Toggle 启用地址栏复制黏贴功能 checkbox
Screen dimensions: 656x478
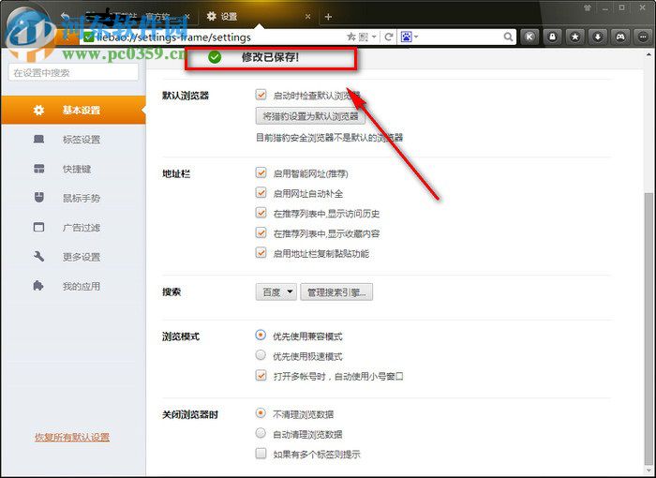[261, 253]
